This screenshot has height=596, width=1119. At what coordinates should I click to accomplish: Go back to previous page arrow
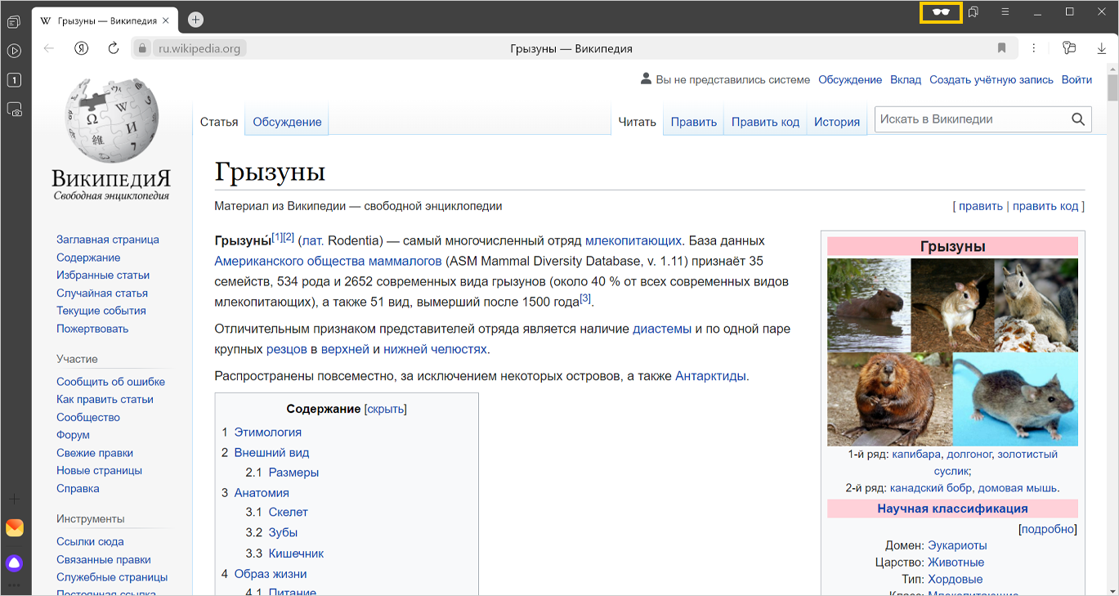pyautogui.click(x=49, y=48)
